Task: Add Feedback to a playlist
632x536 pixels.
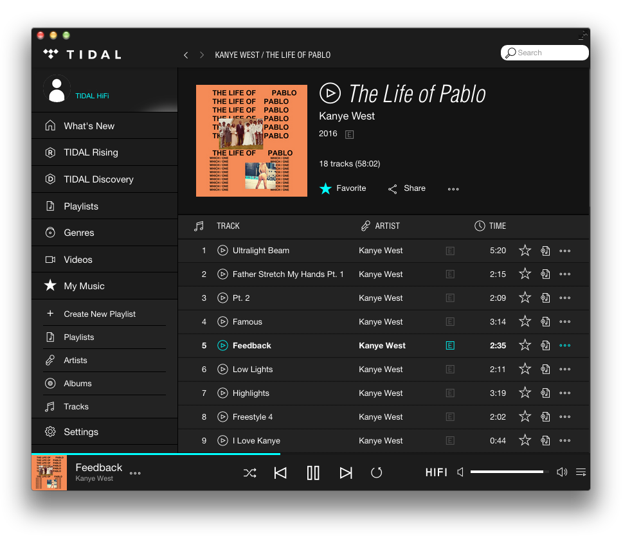Action: point(545,346)
